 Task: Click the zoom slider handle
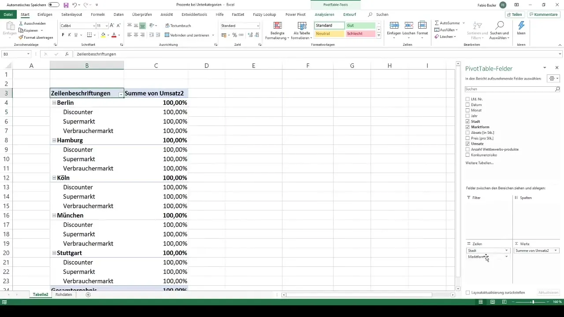(533, 302)
